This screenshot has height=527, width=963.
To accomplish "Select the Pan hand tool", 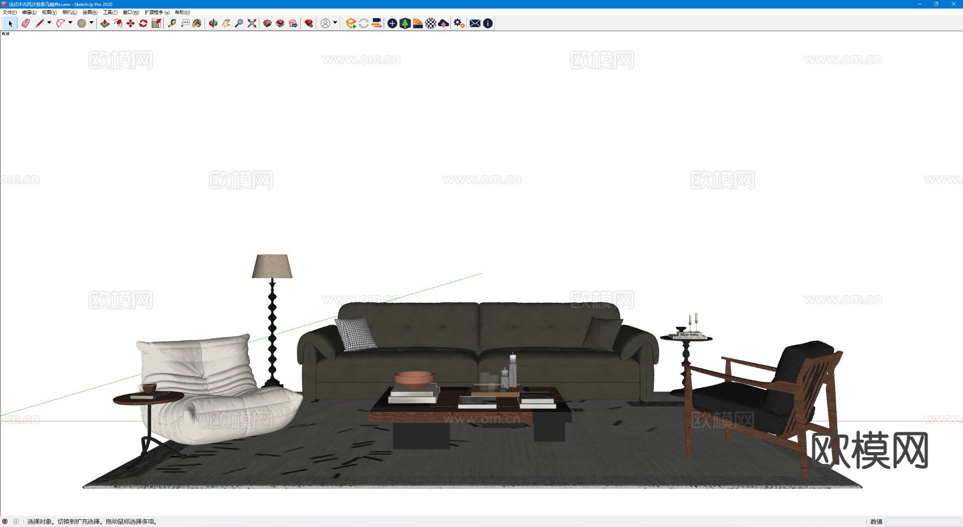I will (226, 23).
